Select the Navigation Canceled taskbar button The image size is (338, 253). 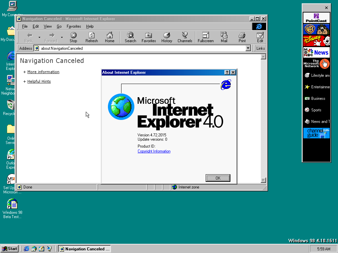point(84,249)
